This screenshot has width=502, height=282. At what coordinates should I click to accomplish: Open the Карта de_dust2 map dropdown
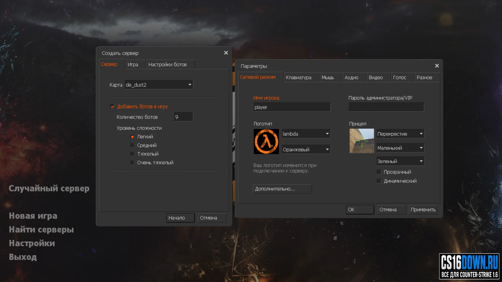pos(159,85)
